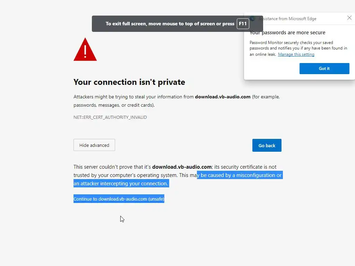
Task: Open the Manage this setting link
Action: click(296, 54)
